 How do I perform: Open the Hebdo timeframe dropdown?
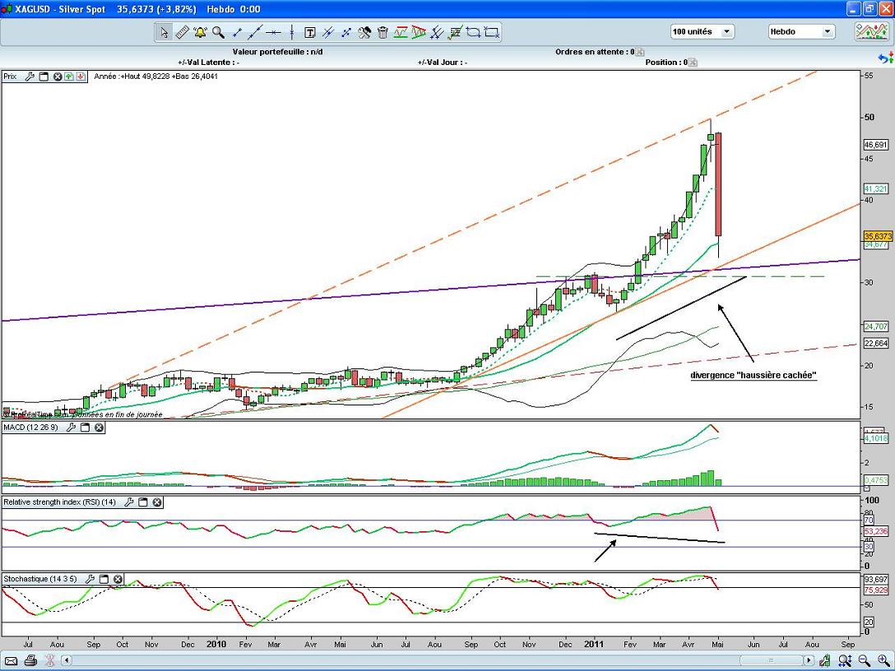(826, 32)
